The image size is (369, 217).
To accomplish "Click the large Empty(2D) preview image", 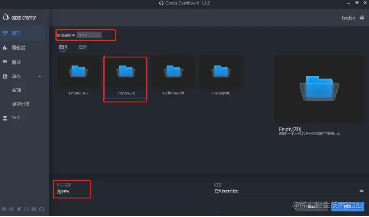I will click(319, 89).
